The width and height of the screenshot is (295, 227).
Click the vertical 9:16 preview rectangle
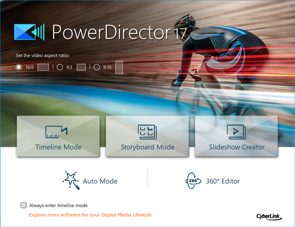point(119,67)
